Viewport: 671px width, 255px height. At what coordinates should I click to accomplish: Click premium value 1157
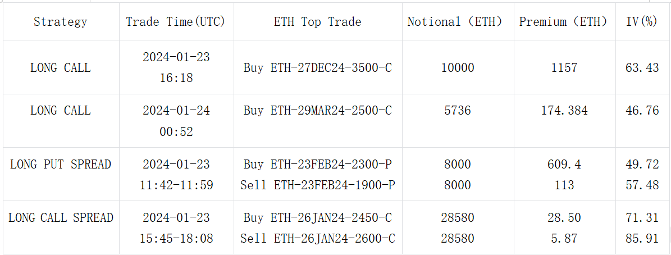[x=564, y=68]
